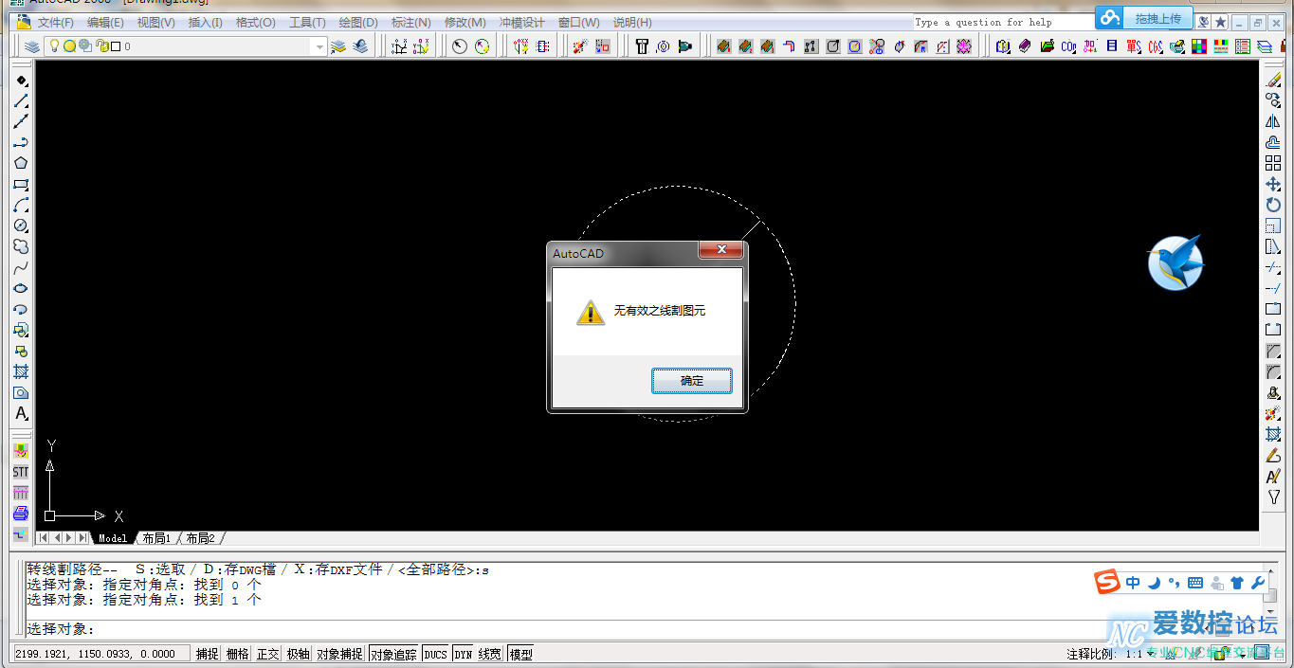Open the 注释比例 1:1 scale dropdown

point(1150,654)
